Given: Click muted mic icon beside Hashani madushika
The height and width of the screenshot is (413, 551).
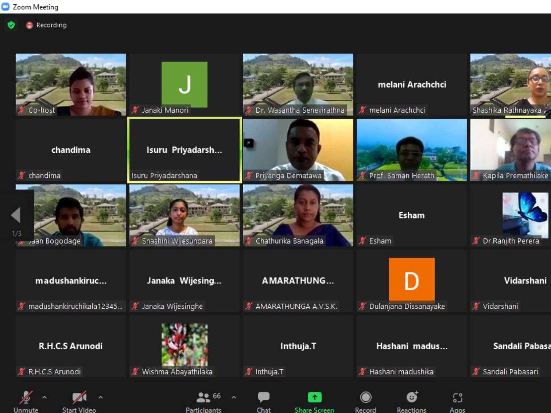Looking at the screenshot, I should (363, 372).
